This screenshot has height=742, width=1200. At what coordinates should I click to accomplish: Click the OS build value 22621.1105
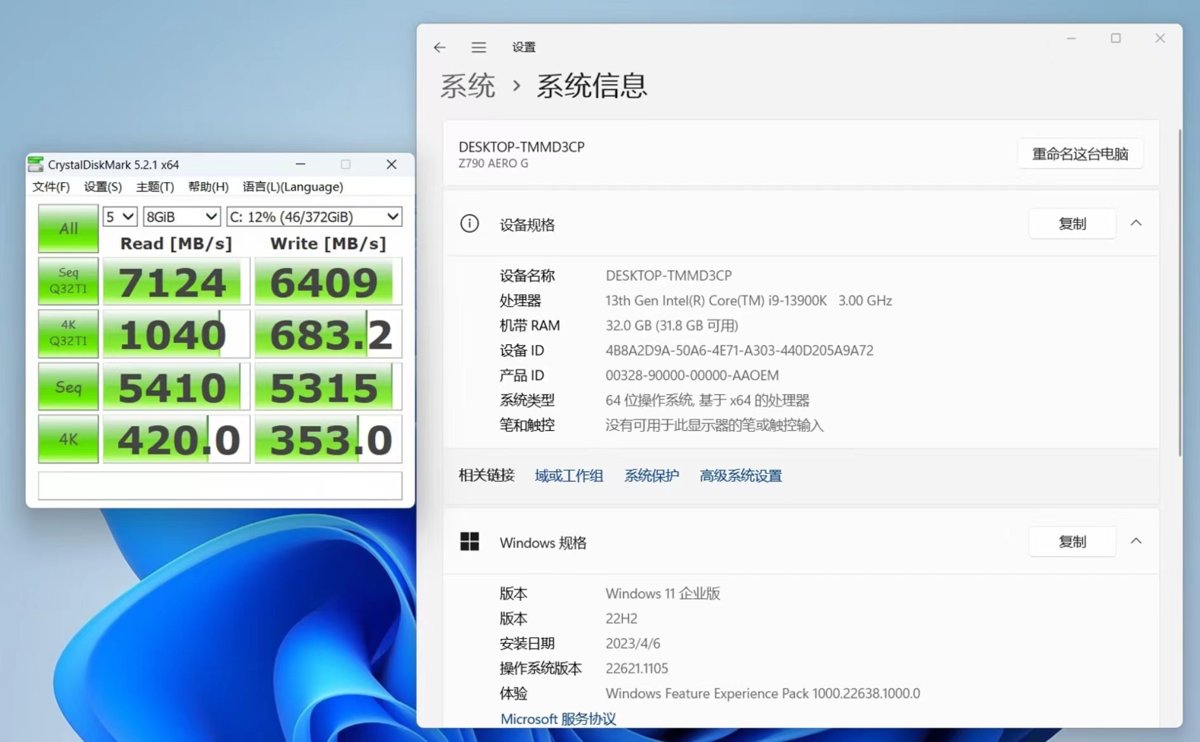[637, 668]
